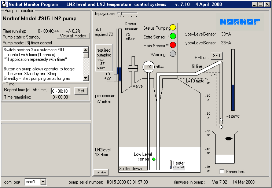Click the upper 'type=LevelSensor 33mA' text
272x188 pixels.
click(207, 34)
